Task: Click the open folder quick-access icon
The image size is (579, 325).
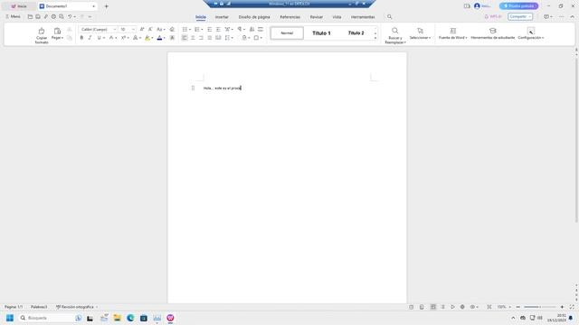Action: tap(30, 16)
